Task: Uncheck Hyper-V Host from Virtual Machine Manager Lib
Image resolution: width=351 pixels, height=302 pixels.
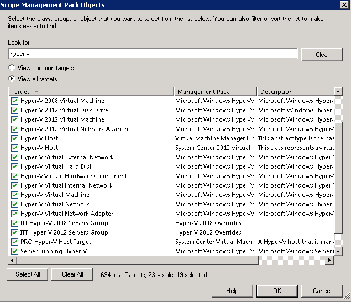Action: 14,139
